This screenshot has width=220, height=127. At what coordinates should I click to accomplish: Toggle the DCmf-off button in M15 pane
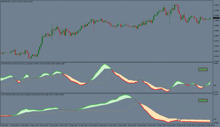click(203, 70)
